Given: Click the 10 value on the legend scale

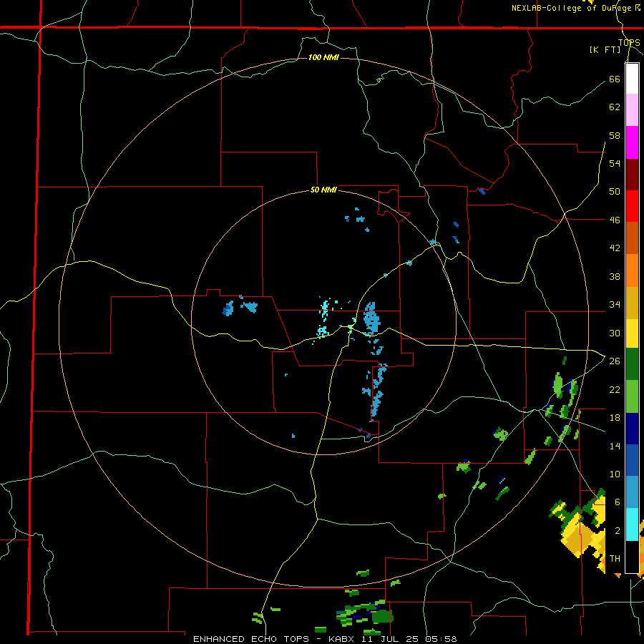Looking at the screenshot, I should [615, 474].
